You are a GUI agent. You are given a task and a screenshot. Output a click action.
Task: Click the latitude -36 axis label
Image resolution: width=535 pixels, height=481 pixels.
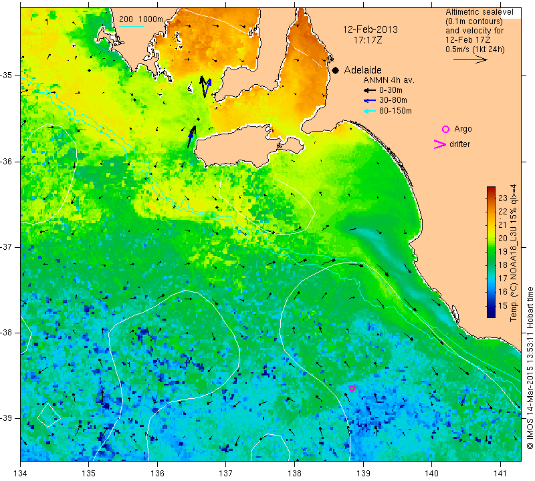coord(7,161)
